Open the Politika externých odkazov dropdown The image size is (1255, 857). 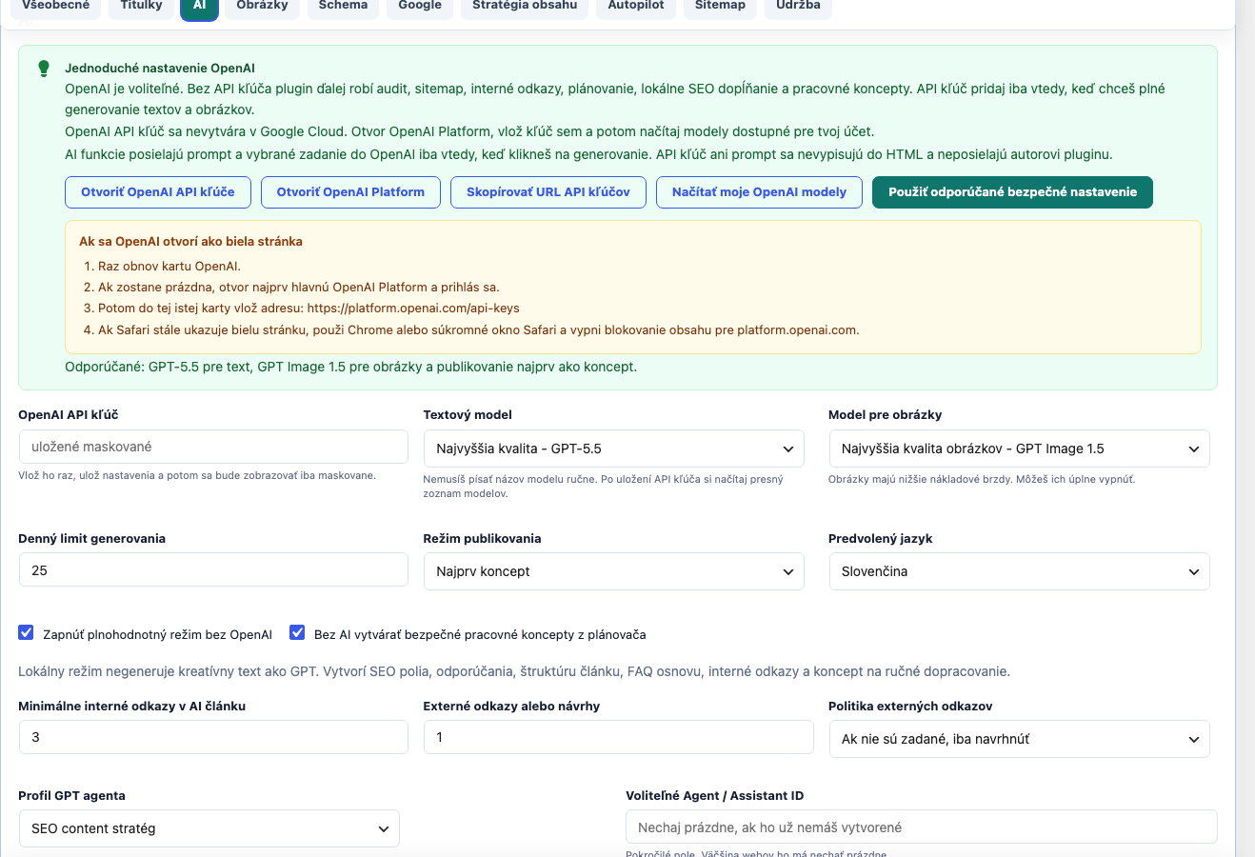1019,739
